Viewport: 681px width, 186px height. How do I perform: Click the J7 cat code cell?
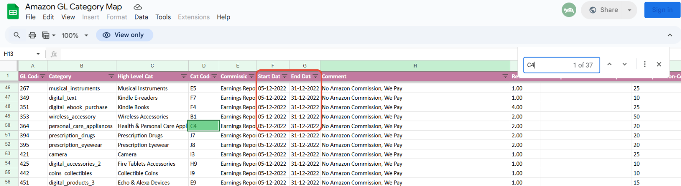204,136
